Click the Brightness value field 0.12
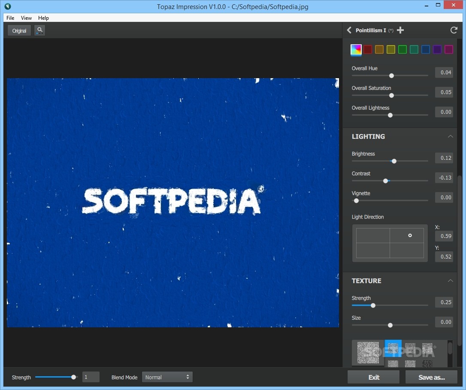The height and width of the screenshot is (390, 466). point(444,158)
